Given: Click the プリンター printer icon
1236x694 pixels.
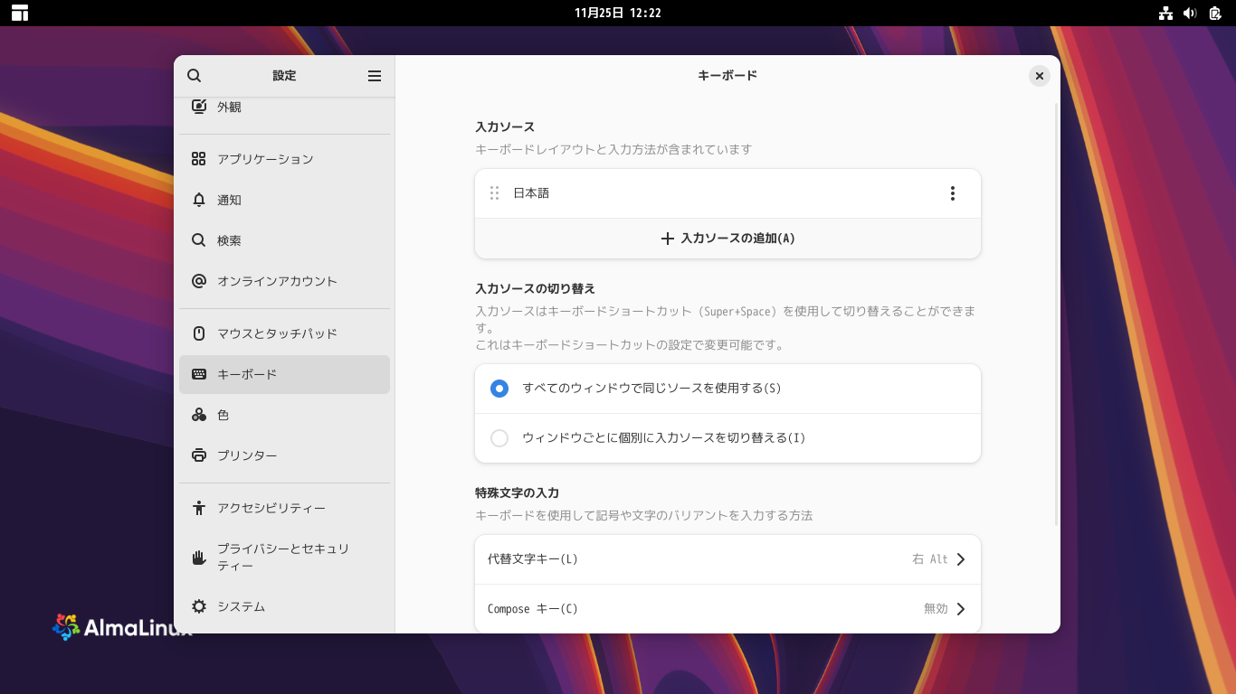Looking at the screenshot, I should point(199,455).
